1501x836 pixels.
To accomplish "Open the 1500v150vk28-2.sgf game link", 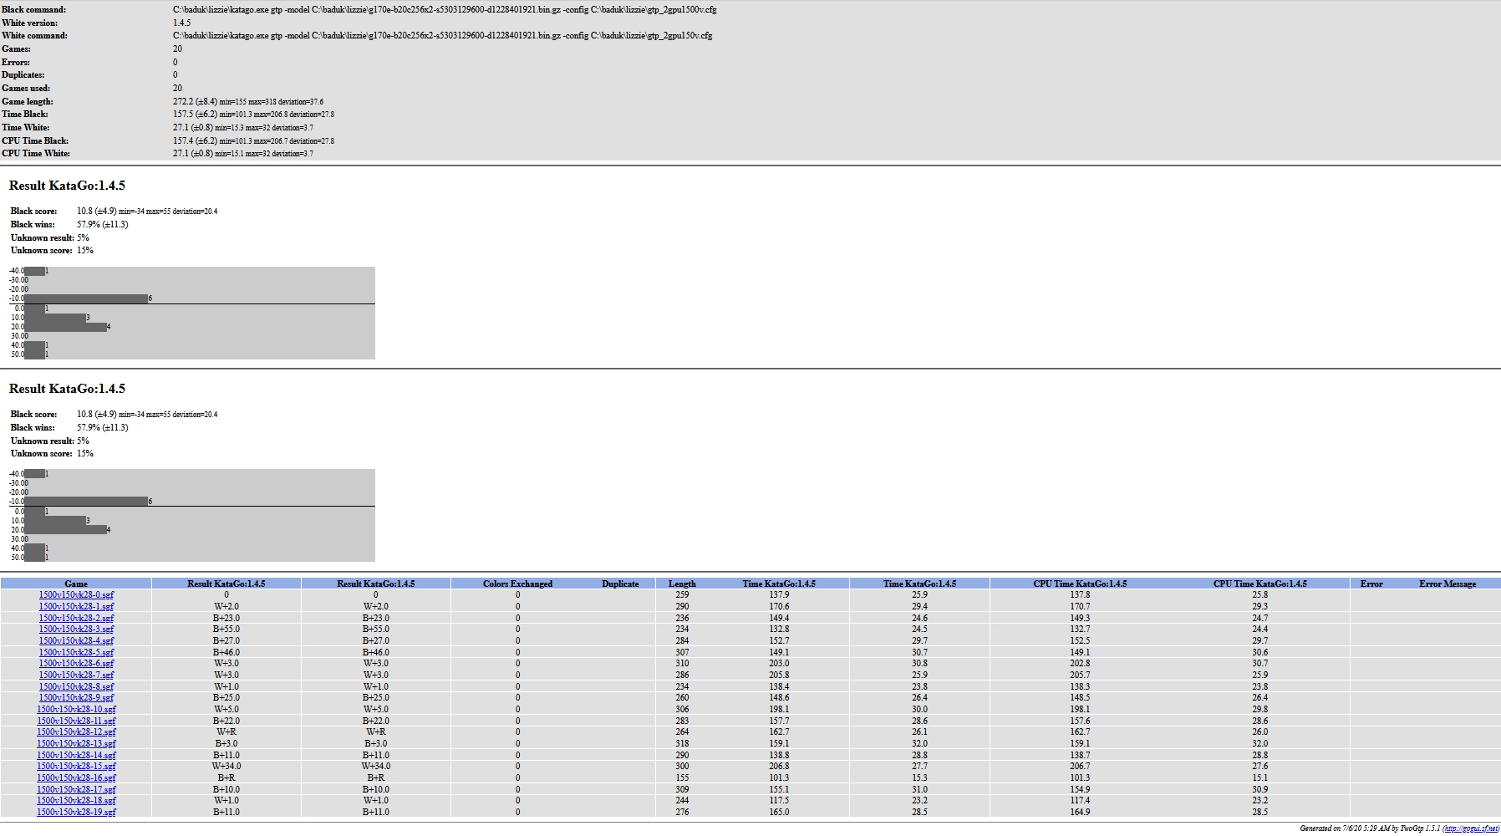I will click(x=76, y=618).
